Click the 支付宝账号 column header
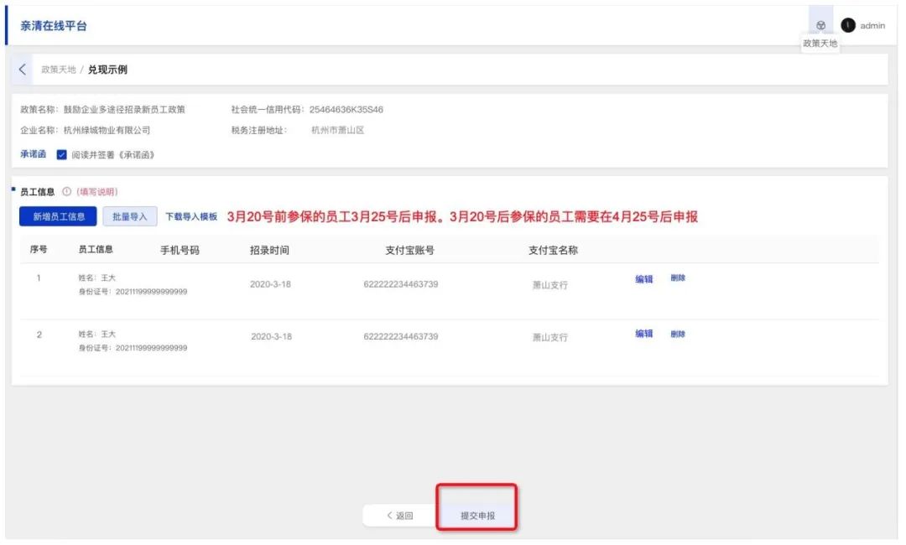Screen dimensions: 906x545 (409, 250)
